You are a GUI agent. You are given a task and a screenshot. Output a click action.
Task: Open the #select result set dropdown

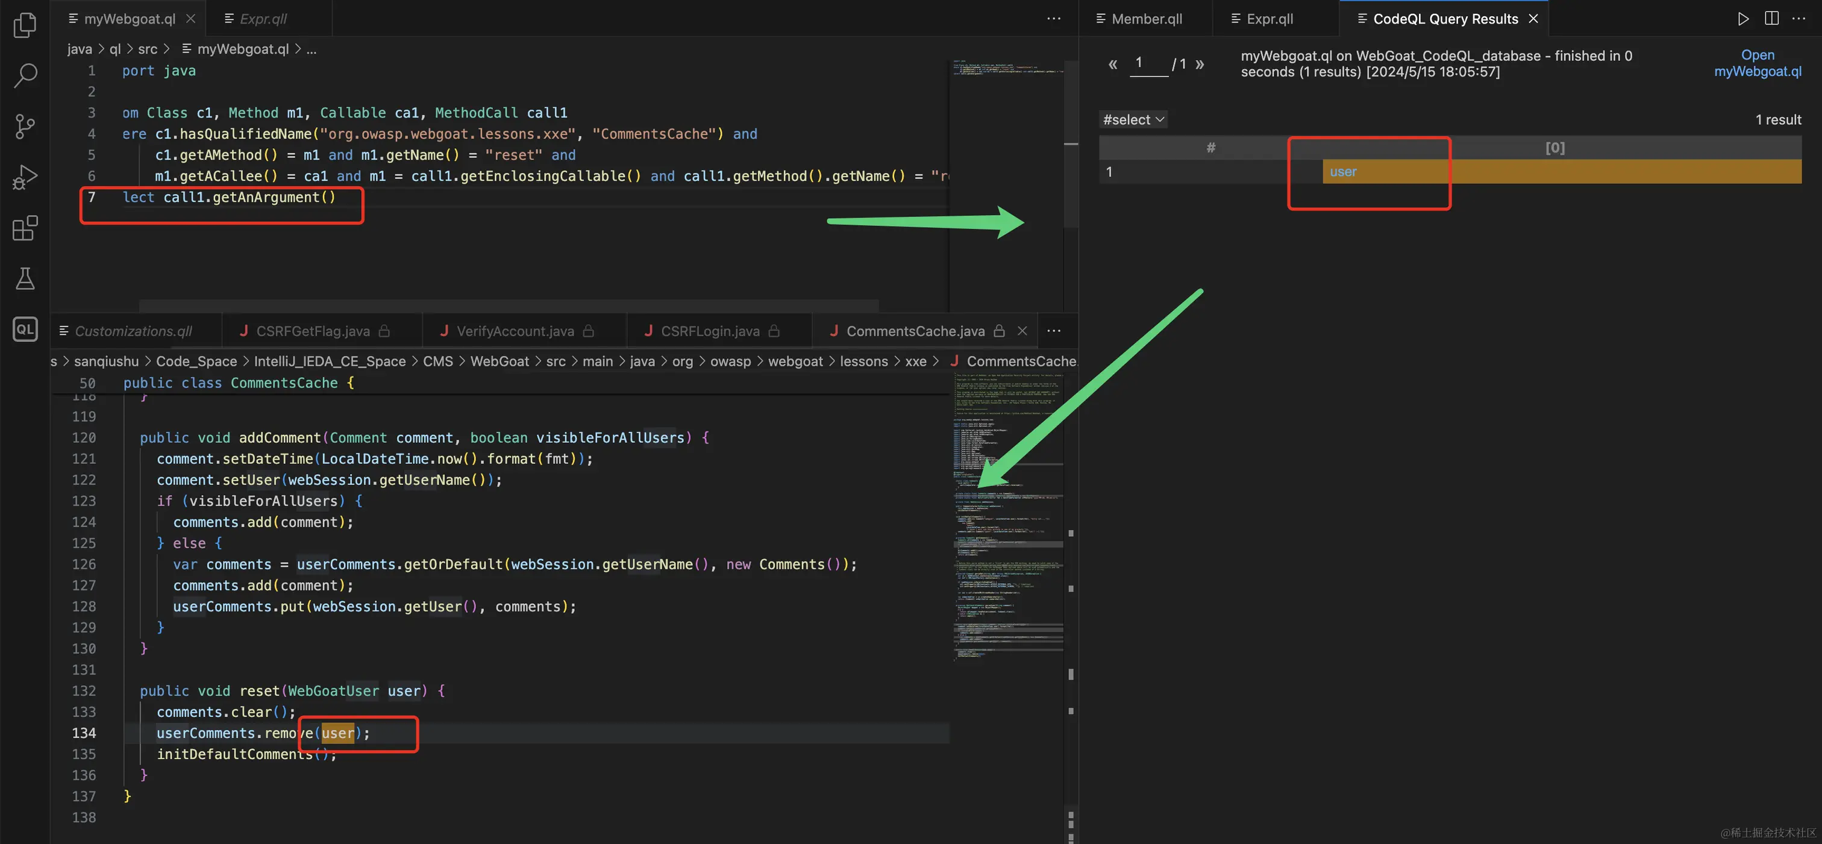[1133, 119]
